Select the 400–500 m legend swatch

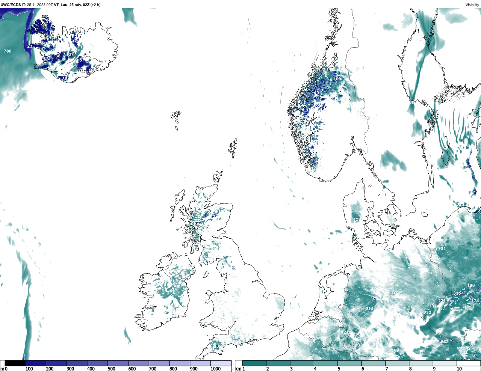pyautogui.click(x=97, y=363)
